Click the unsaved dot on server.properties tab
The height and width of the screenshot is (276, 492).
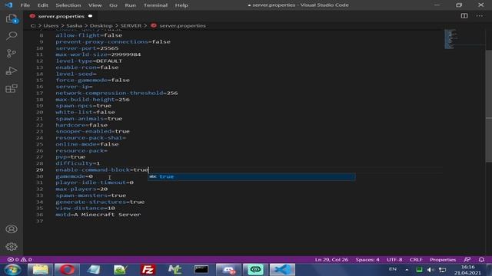pyautogui.click(x=90, y=16)
